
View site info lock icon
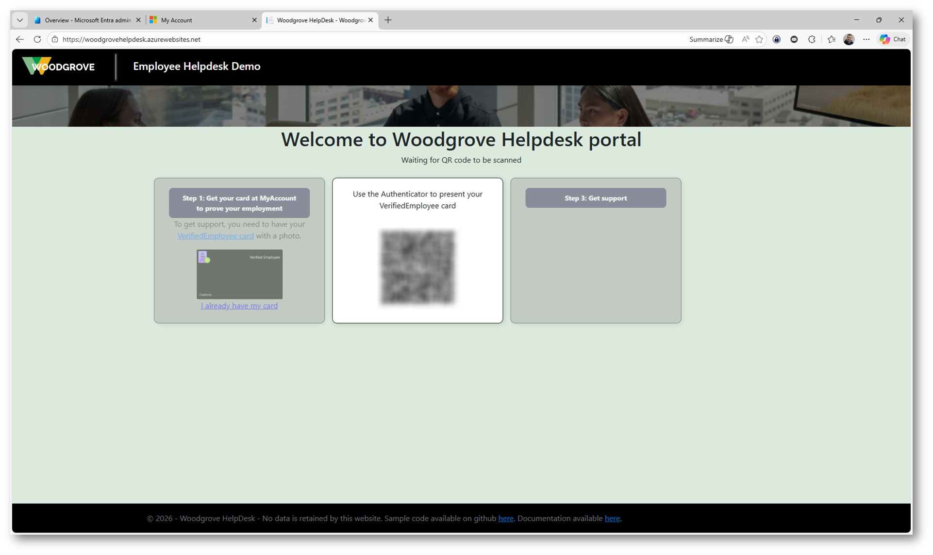[x=55, y=39]
